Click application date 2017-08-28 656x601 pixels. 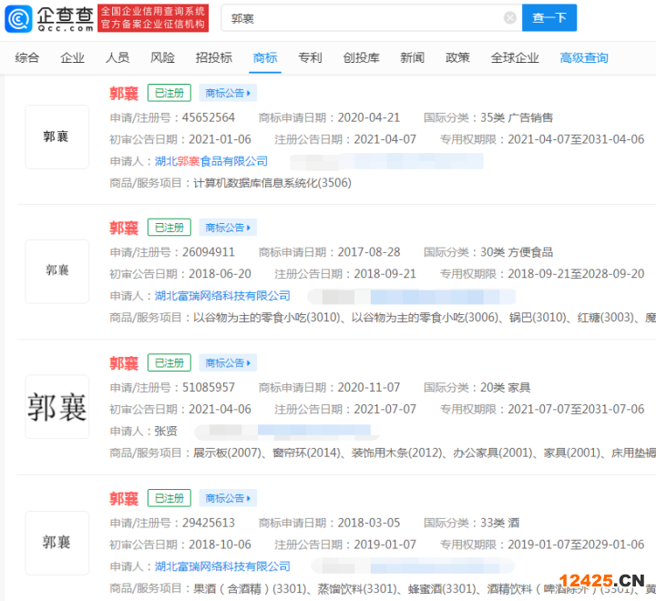pyautogui.click(x=369, y=252)
